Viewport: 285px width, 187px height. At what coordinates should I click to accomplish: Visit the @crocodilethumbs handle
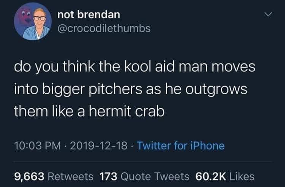click(x=104, y=29)
